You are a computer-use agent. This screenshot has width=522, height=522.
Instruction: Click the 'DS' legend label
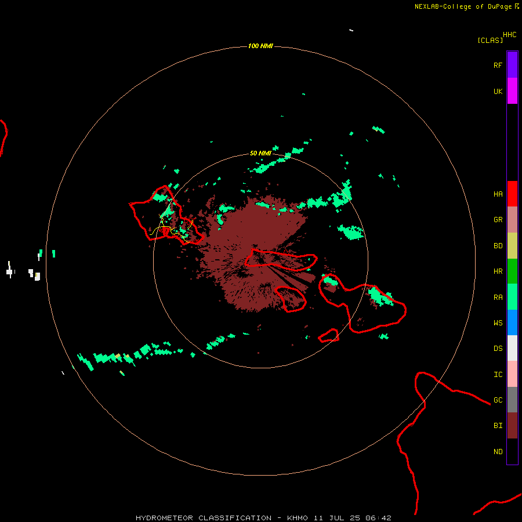tap(498, 349)
